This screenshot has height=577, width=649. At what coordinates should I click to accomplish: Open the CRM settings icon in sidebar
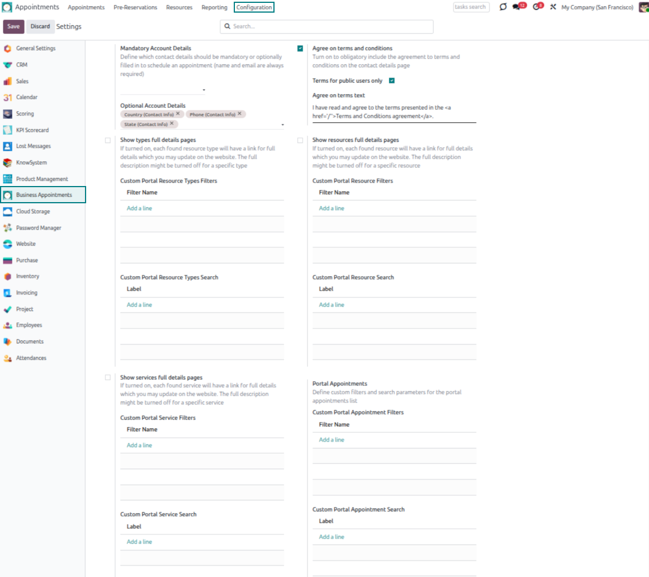point(7,65)
